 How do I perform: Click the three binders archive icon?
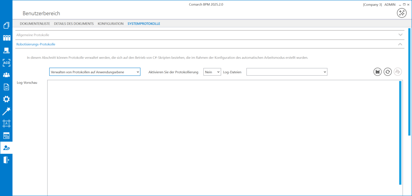[x=7, y=38]
